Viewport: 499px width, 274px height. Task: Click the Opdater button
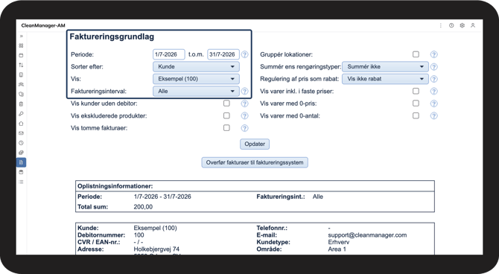tap(255, 144)
